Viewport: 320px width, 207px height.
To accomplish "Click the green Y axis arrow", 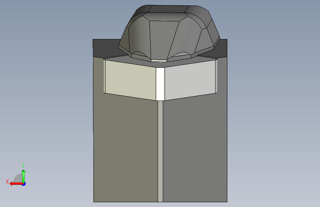I will coord(24,176).
